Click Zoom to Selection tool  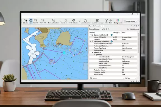click(x=53, y=21)
